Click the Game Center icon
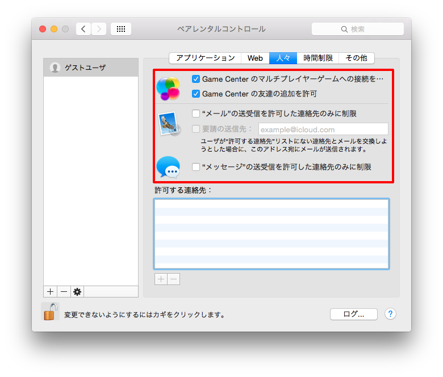Viewport: 443px width, 377px height. pos(168,89)
